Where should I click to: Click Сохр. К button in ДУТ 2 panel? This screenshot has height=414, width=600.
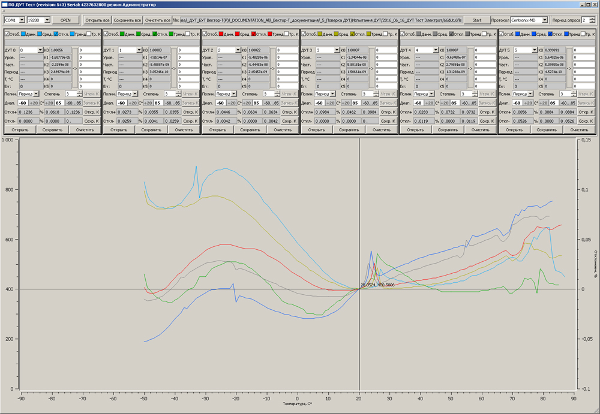coord(289,121)
